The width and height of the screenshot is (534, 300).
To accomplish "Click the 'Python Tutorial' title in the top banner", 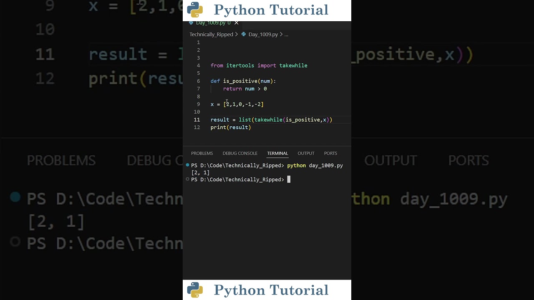I will 271,10.
